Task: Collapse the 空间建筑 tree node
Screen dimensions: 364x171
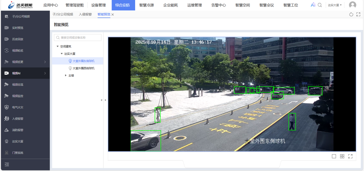Action: point(58,46)
